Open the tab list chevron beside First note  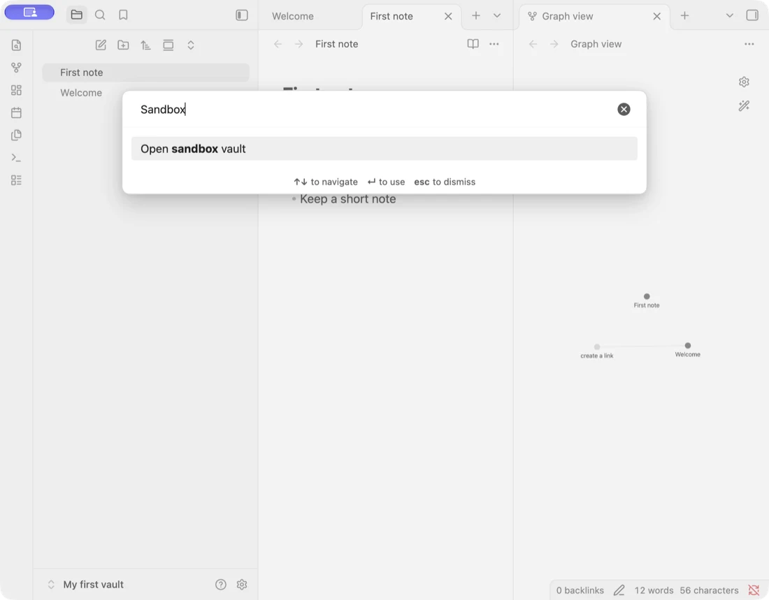(x=497, y=15)
